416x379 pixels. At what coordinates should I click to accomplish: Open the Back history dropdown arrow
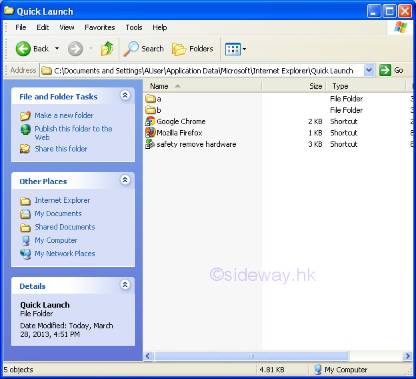tap(57, 49)
